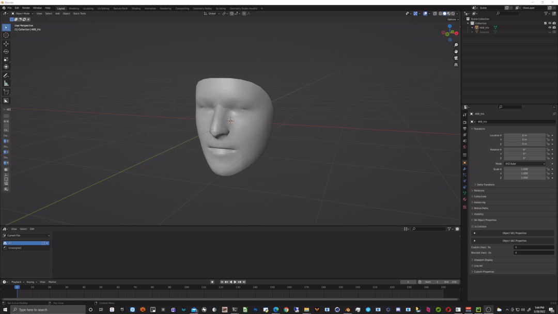Toggle X-ray view in header

(435, 13)
